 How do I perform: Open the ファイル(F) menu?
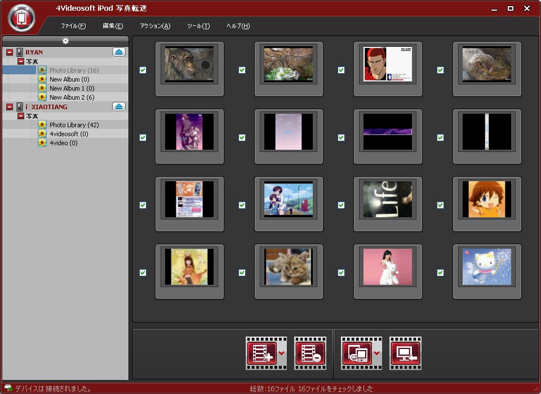(x=73, y=26)
